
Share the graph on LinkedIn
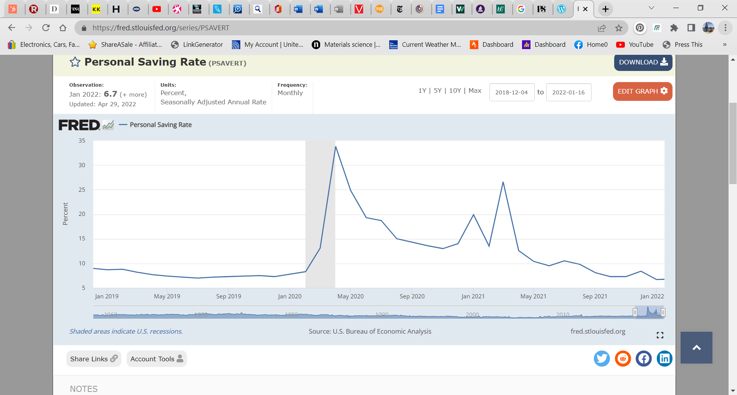[664, 359]
